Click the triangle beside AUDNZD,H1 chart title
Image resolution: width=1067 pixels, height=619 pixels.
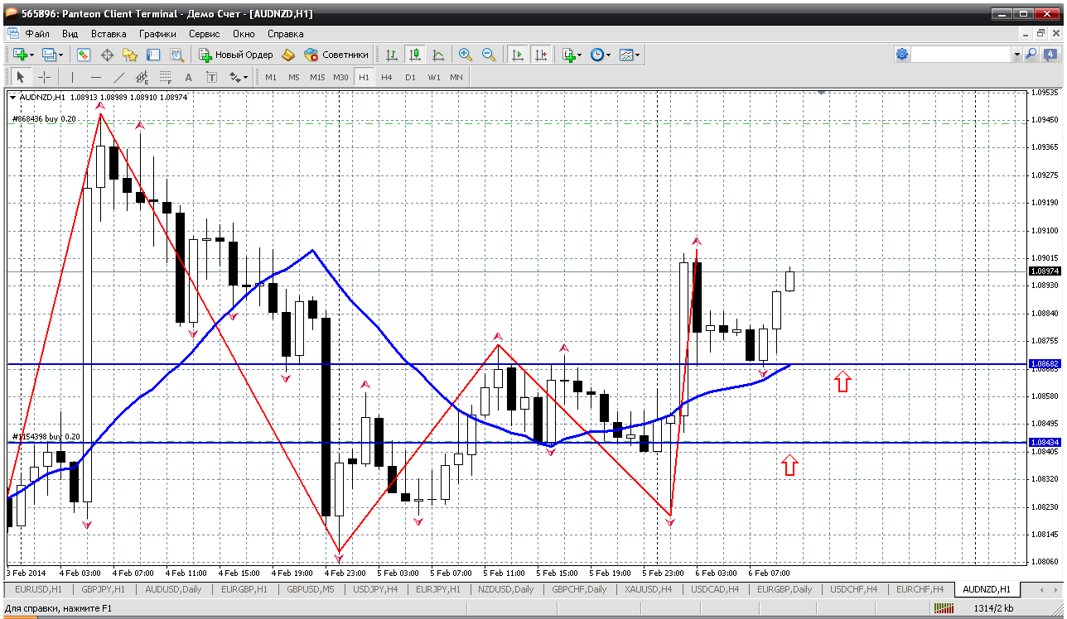[12, 97]
